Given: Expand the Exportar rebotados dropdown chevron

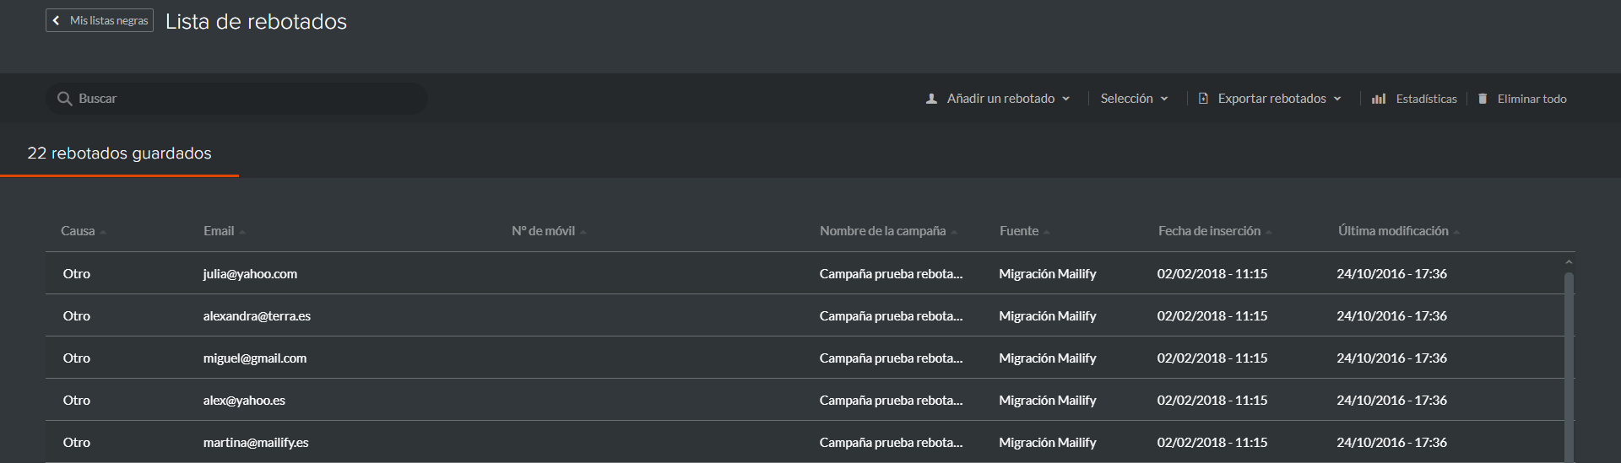Looking at the screenshot, I should point(1337,99).
